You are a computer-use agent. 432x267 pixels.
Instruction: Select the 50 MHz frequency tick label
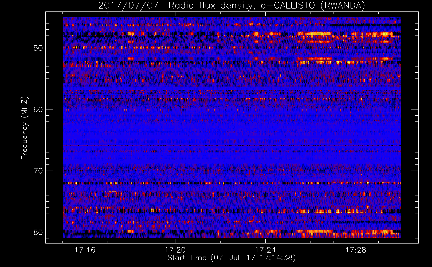point(38,48)
